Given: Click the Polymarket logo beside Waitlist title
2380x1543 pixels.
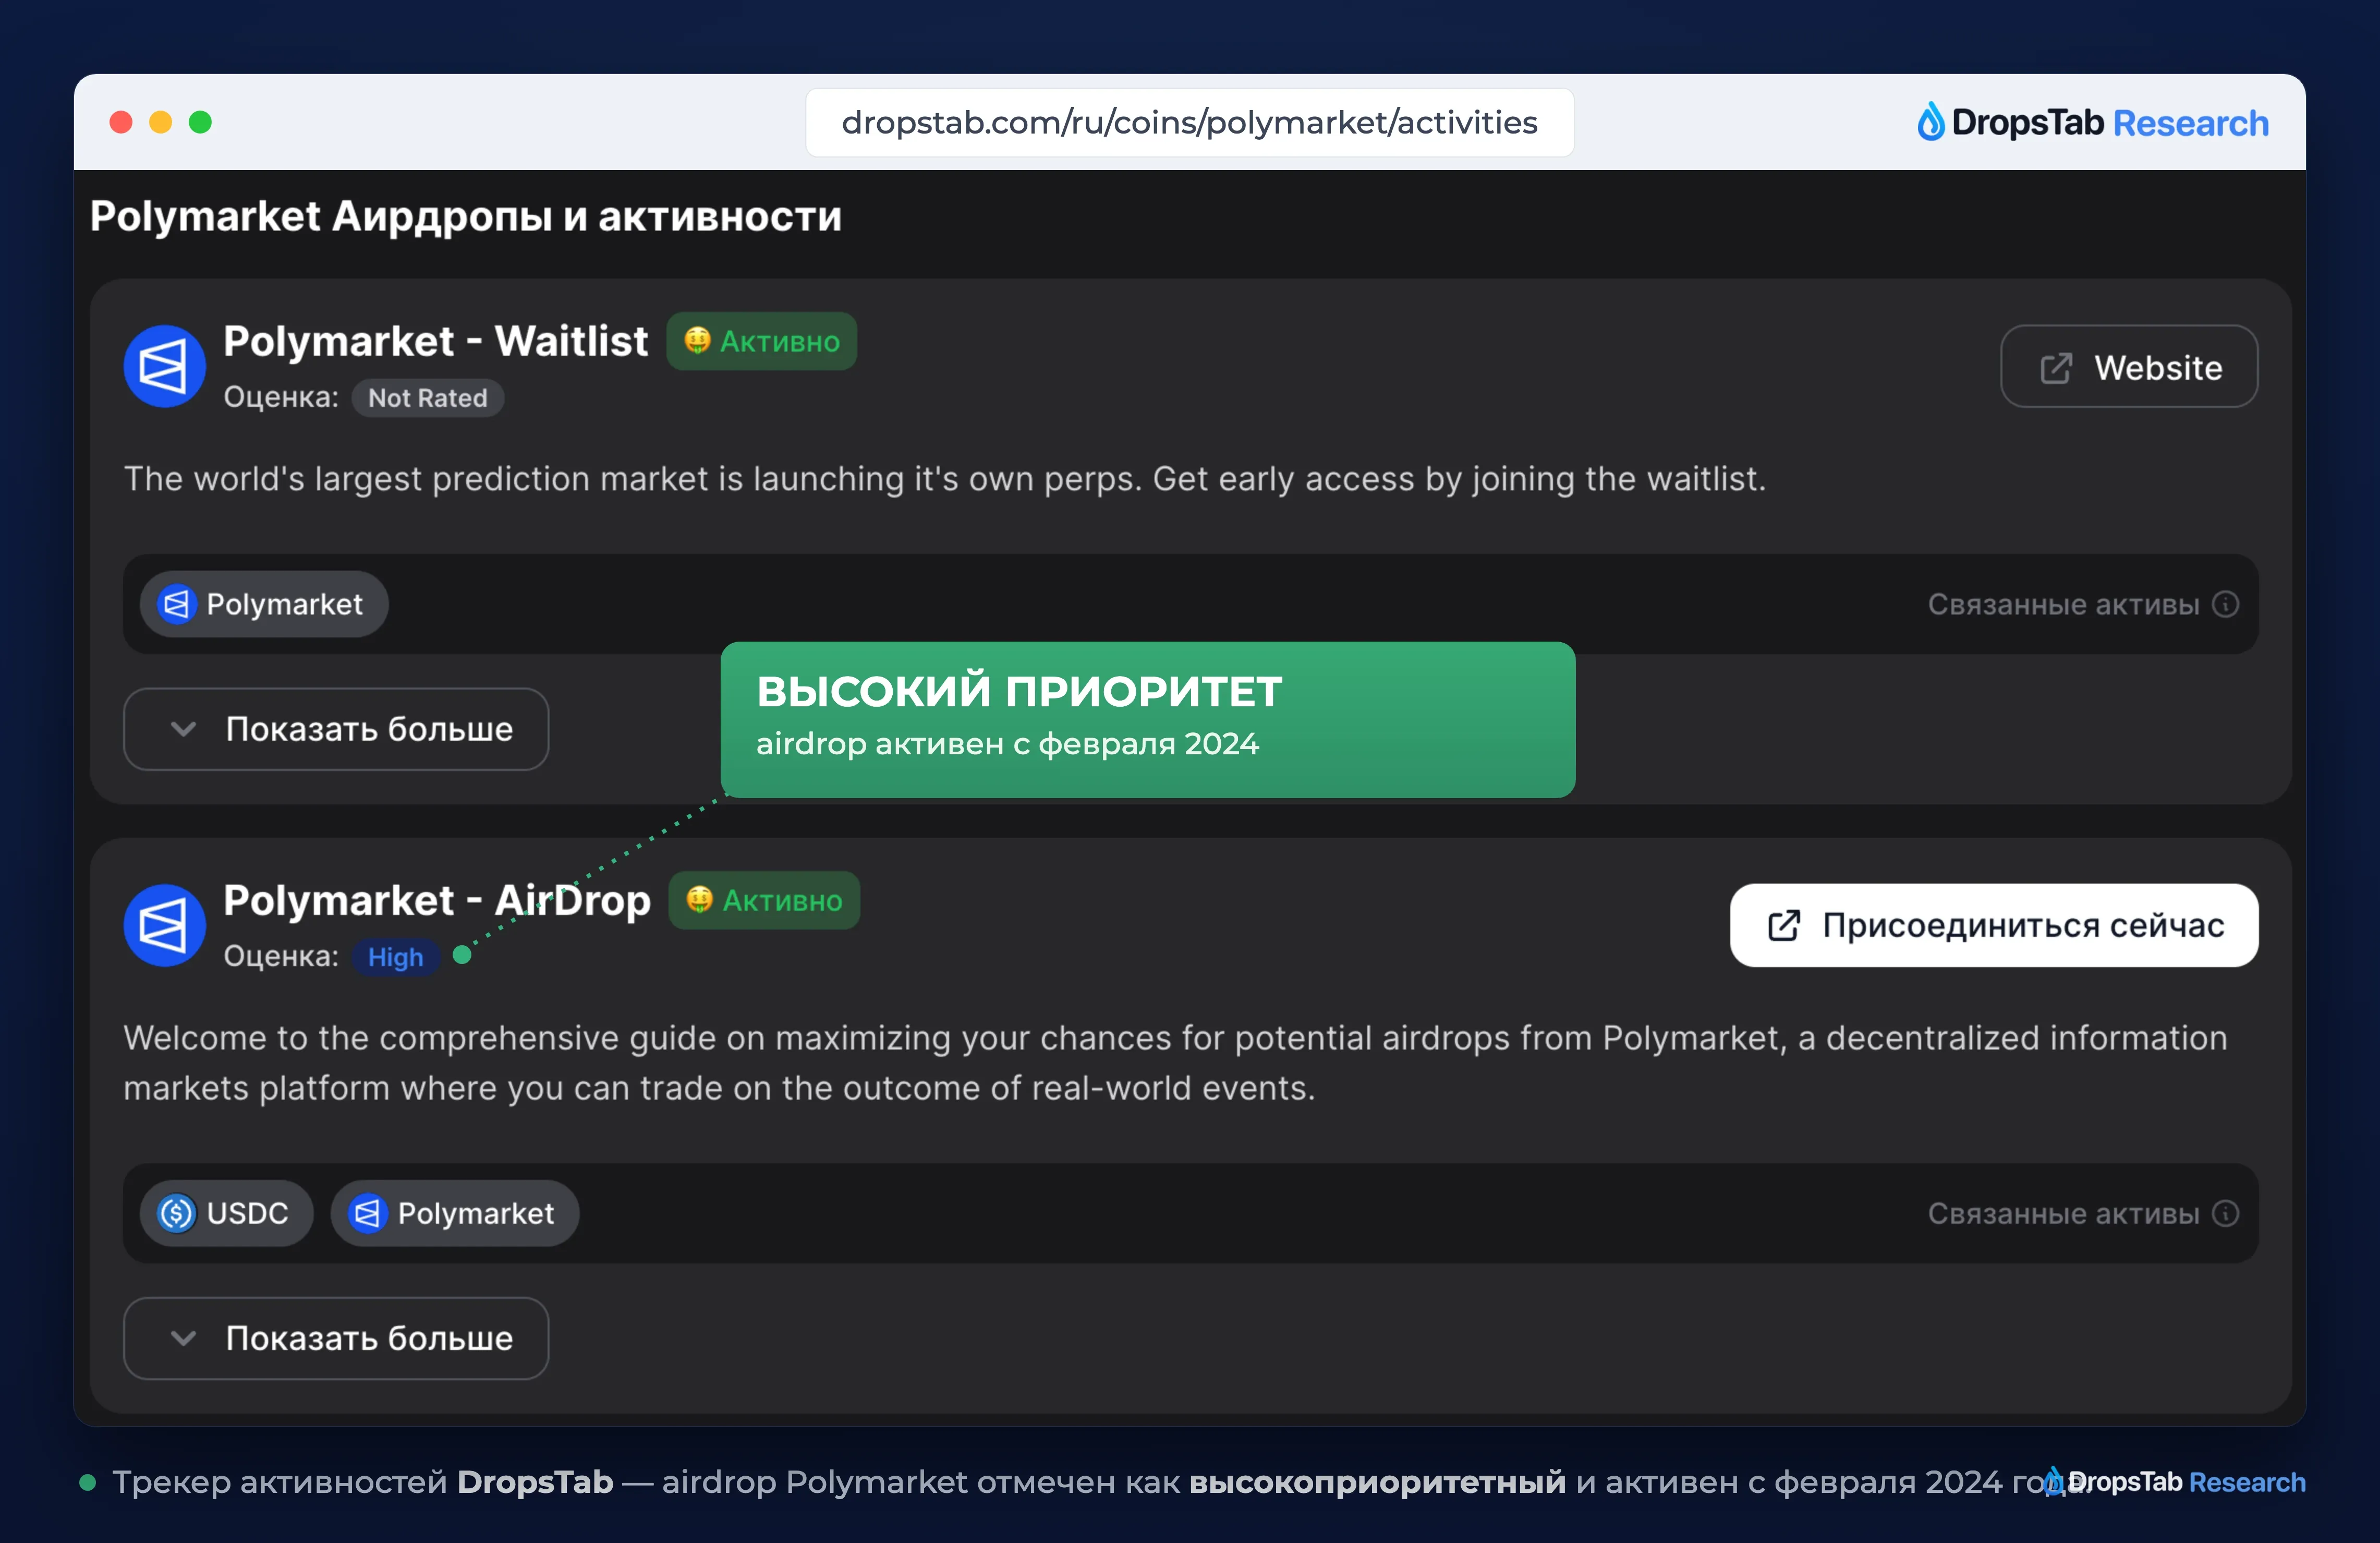Looking at the screenshot, I should click(x=164, y=366).
